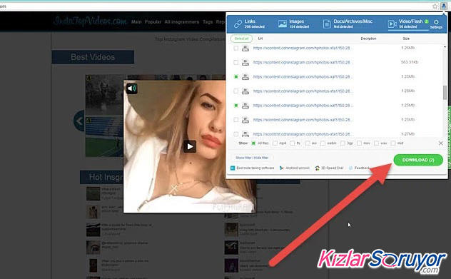The height and width of the screenshot is (279, 451).
Task: Enable the webm filter checkbox
Action: 323,143
